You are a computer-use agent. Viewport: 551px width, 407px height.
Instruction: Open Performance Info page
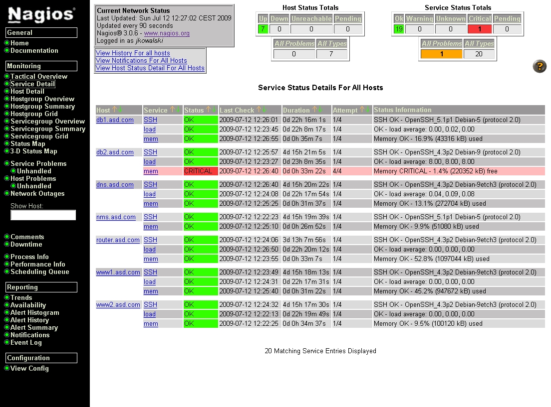(37, 264)
